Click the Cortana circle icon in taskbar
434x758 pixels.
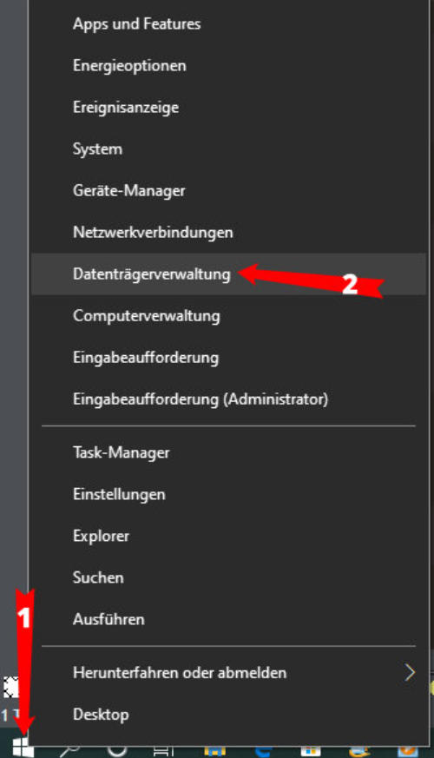click(x=117, y=750)
